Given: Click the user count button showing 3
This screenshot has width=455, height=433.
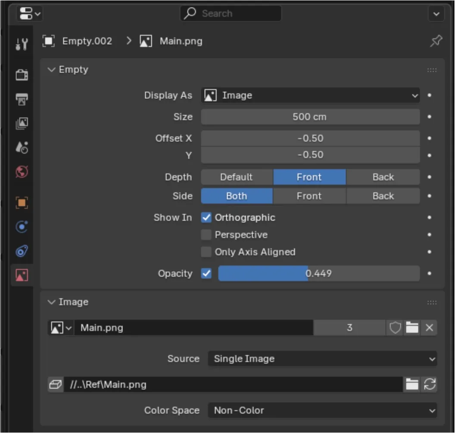Looking at the screenshot, I should (x=349, y=328).
